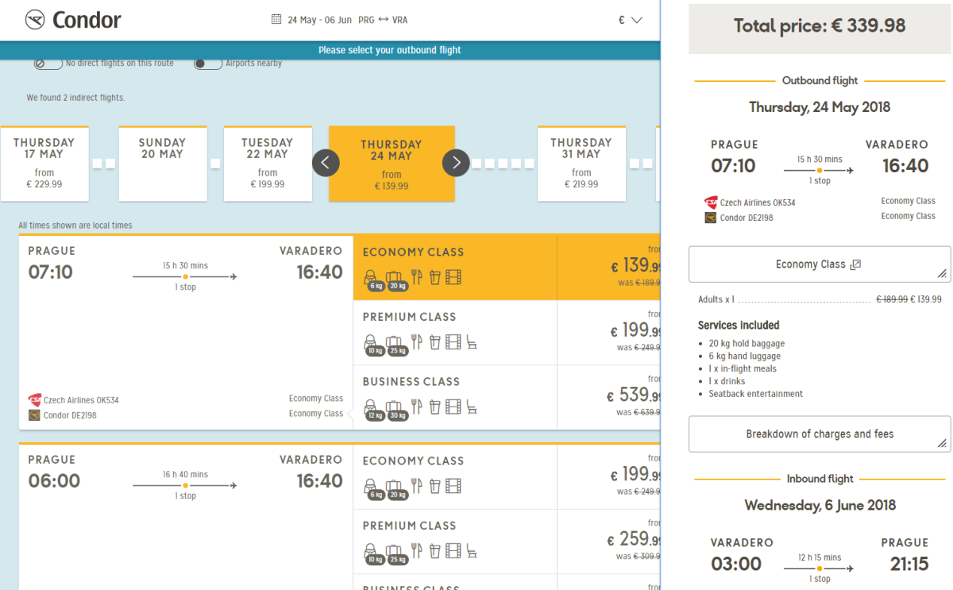Select the Tuesday 22 May date tab
953x590 pixels.
[267, 163]
